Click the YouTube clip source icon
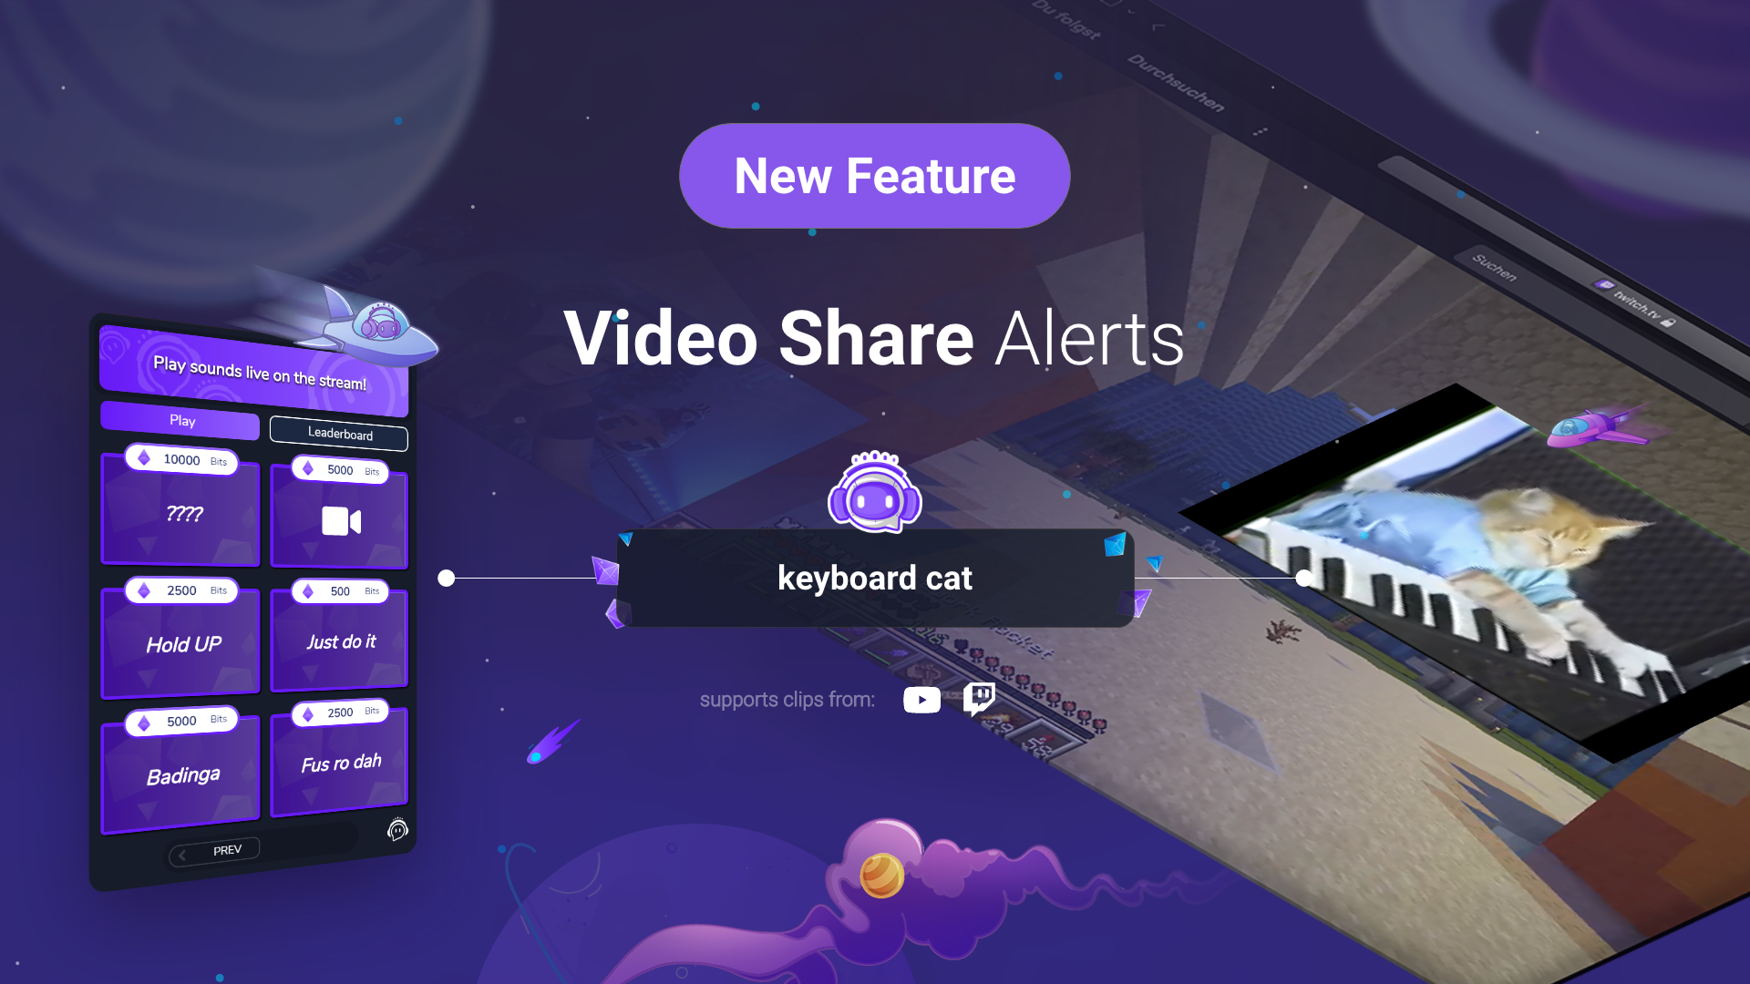Image resolution: width=1750 pixels, height=984 pixels. [x=921, y=698]
